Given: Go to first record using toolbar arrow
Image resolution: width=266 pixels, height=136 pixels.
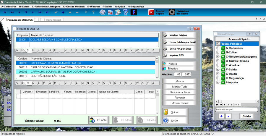Looking at the screenshot, I should click(5, 12).
